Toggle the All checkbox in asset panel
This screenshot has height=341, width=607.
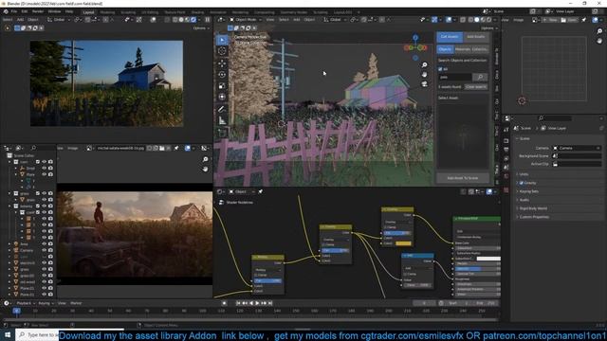click(x=440, y=69)
